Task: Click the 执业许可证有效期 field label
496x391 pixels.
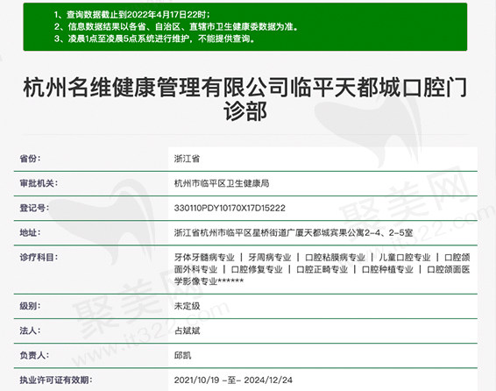Action: pos(56,380)
